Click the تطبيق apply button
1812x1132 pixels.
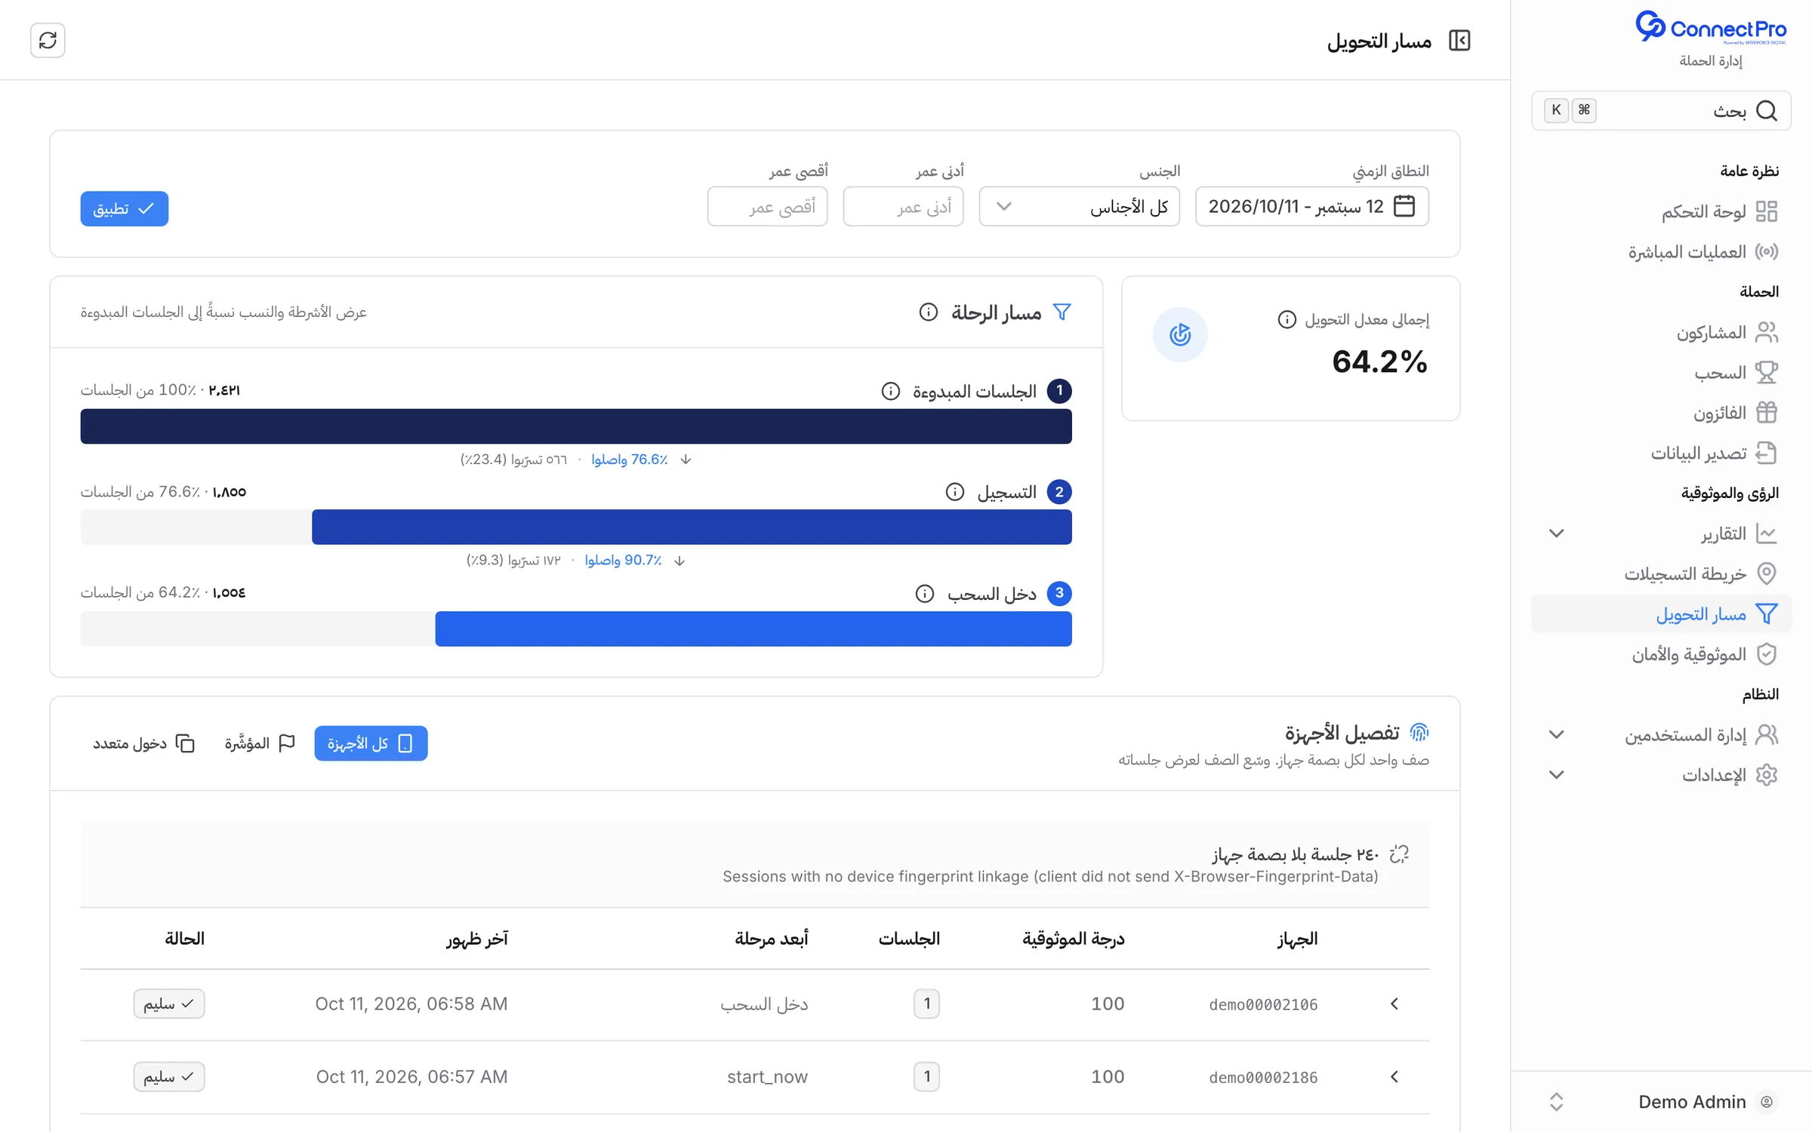coord(125,208)
